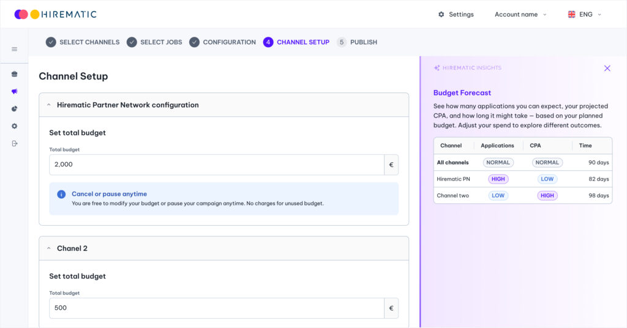Click NORMAL Applications badge for All channels
The height and width of the screenshot is (328, 627).
pos(498,163)
